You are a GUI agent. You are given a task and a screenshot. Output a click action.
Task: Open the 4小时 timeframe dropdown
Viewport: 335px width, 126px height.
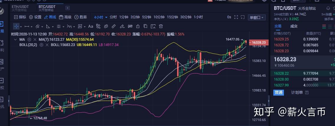click(100, 17)
